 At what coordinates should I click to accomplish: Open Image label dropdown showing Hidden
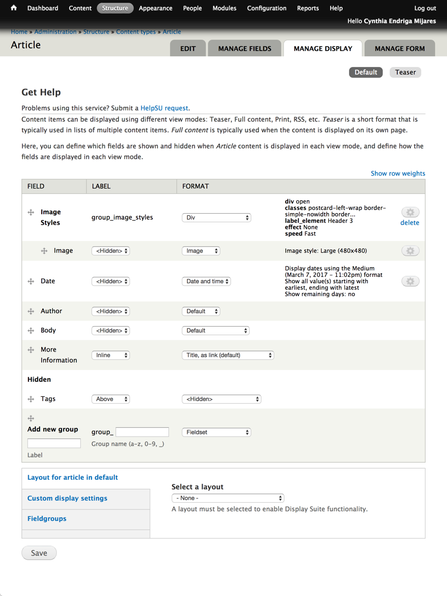pyautogui.click(x=111, y=251)
